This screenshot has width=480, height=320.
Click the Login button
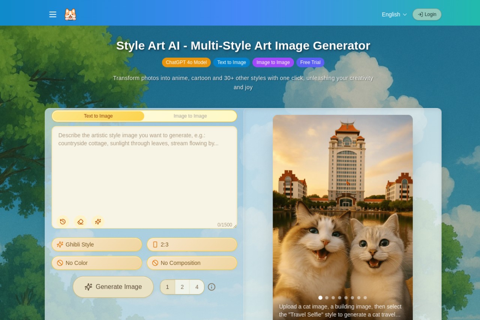[427, 14]
